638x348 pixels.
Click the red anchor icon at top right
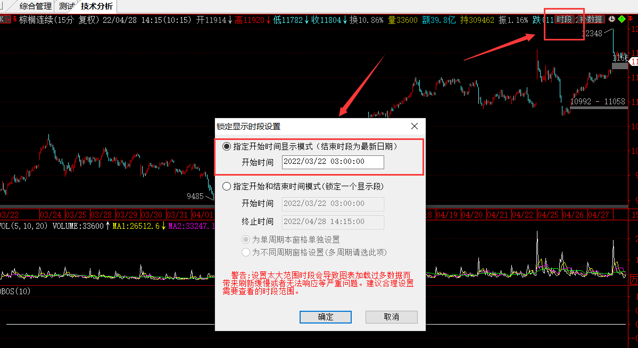[631, 19]
